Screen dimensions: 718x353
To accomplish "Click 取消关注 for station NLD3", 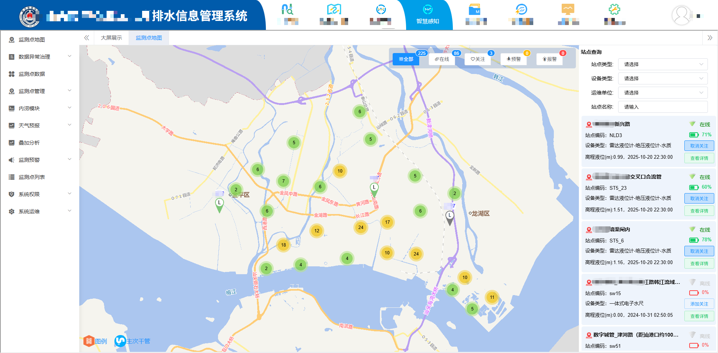I will coord(699,146).
